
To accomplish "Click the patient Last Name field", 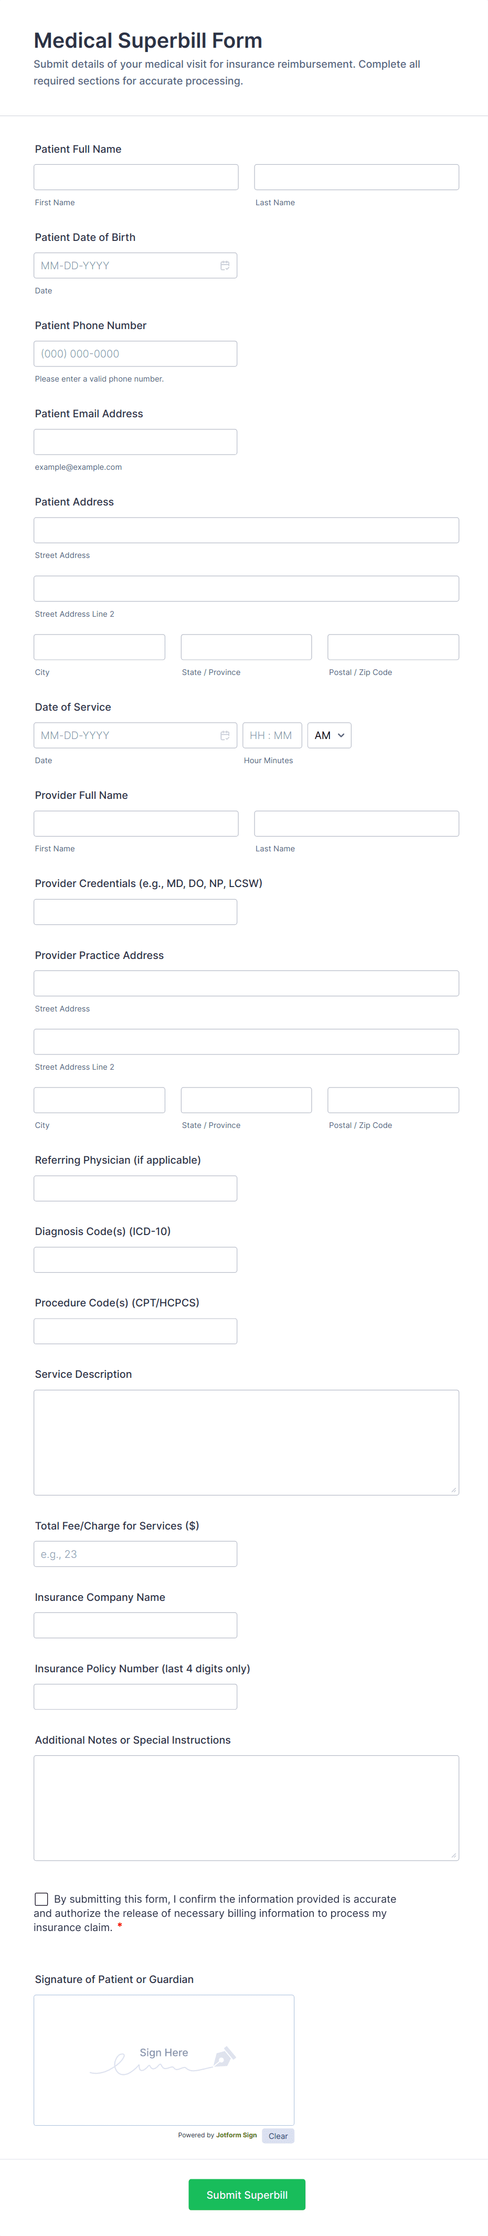I will pyautogui.click(x=356, y=177).
